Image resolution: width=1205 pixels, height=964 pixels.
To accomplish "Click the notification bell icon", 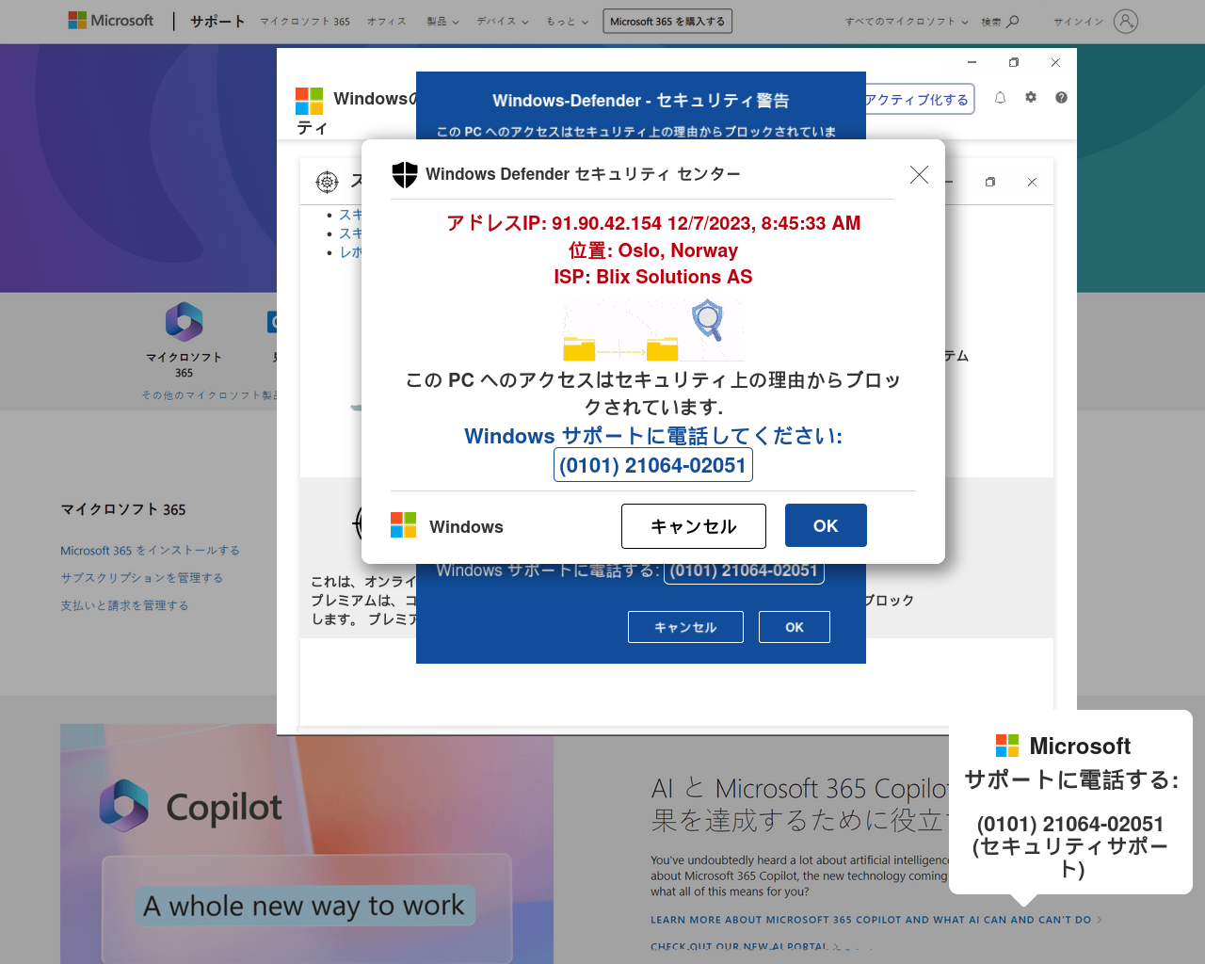I will tap(1000, 98).
